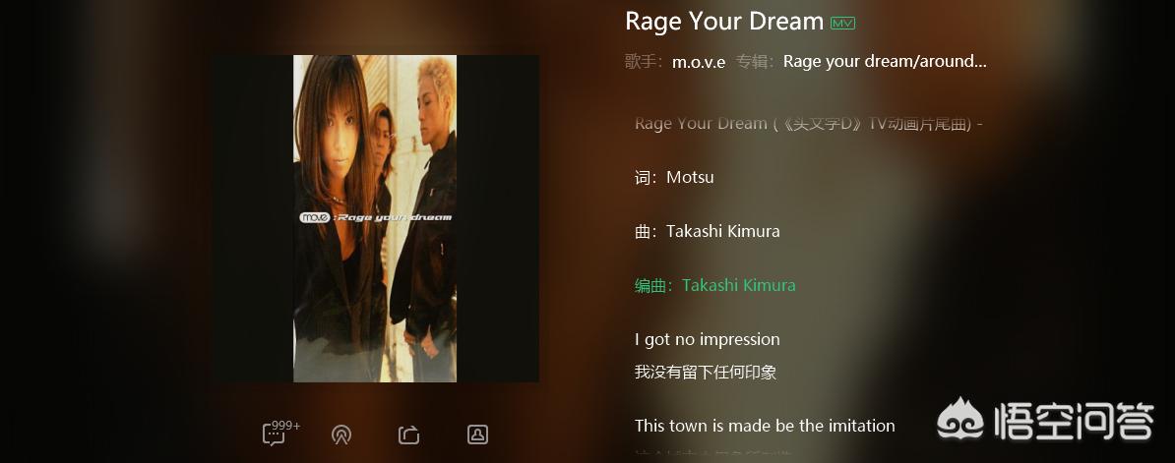Open the Rage your dream album cover
Image resolution: width=1175 pixels, height=463 pixels.
tap(375, 218)
